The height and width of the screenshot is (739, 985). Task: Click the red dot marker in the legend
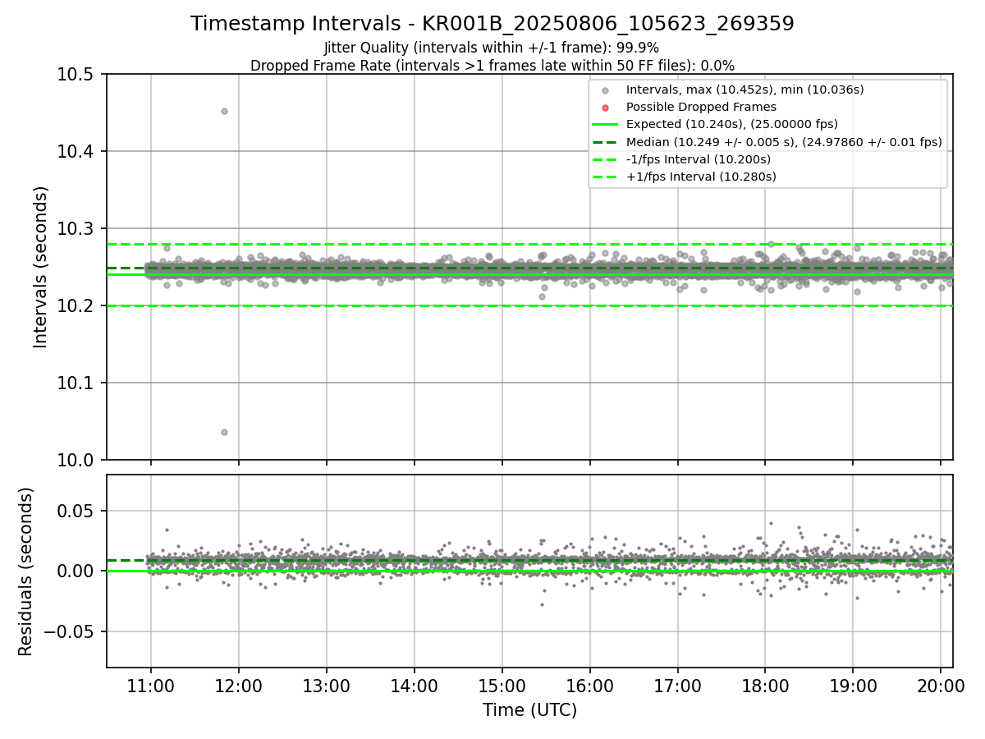tap(605, 108)
